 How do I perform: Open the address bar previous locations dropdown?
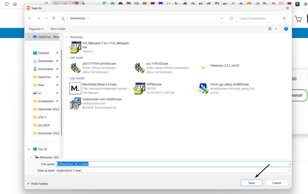coord(222,18)
